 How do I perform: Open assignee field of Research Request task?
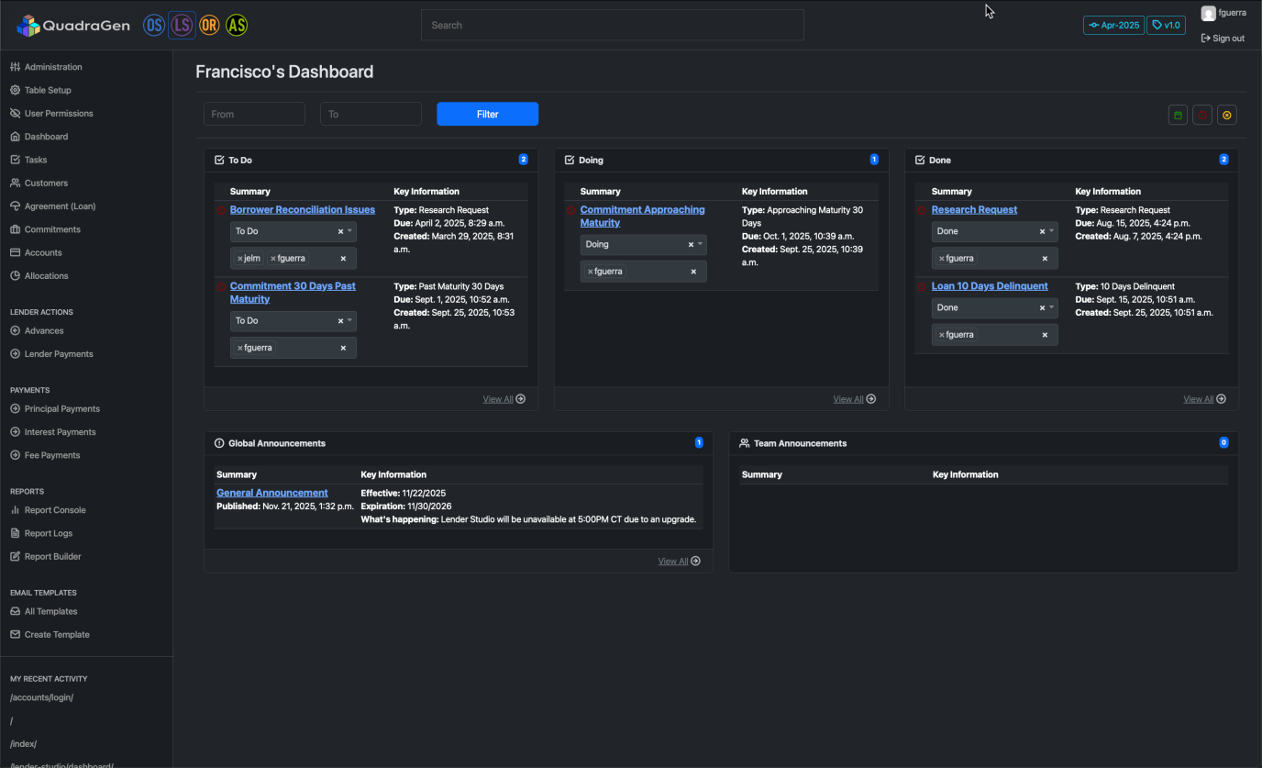tap(995, 259)
